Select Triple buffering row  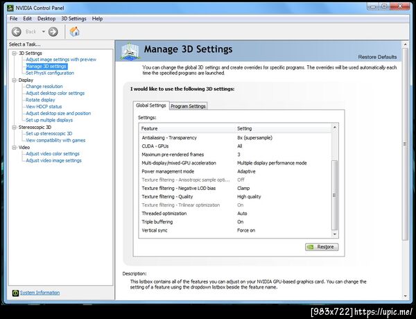click(x=235, y=222)
